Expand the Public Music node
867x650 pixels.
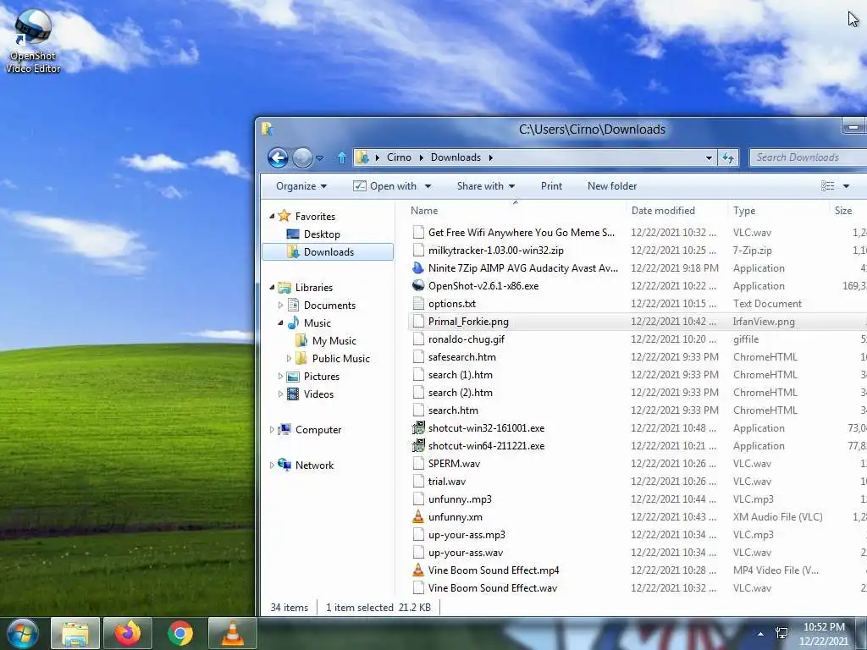[289, 359]
